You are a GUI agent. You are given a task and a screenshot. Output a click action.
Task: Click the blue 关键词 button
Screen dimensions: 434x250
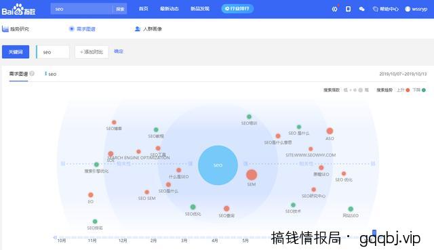coord(16,51)
